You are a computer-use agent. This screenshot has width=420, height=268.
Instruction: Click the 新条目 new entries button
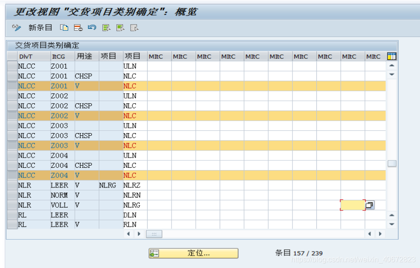(40, 27)
